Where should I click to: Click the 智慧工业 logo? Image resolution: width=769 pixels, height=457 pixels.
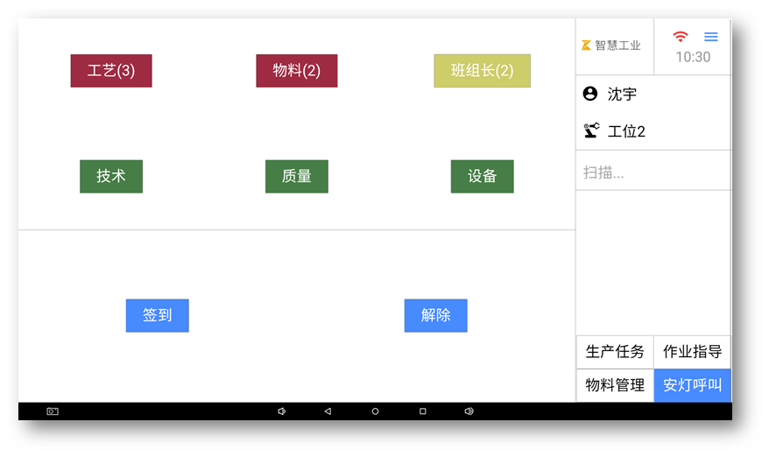611,46
